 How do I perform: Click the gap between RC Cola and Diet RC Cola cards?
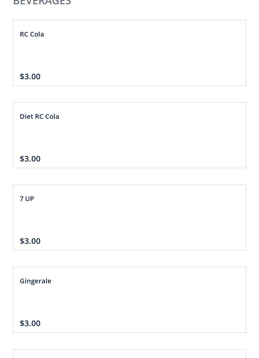coord(129,94)
